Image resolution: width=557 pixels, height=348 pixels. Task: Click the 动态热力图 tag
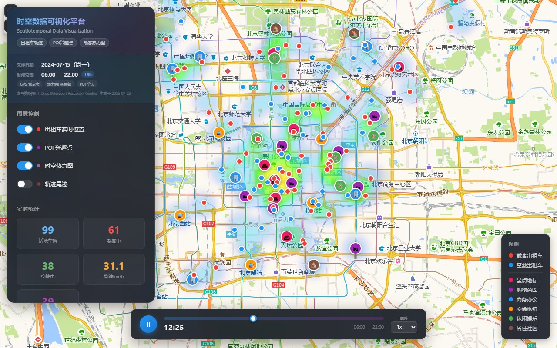point(94,43)
